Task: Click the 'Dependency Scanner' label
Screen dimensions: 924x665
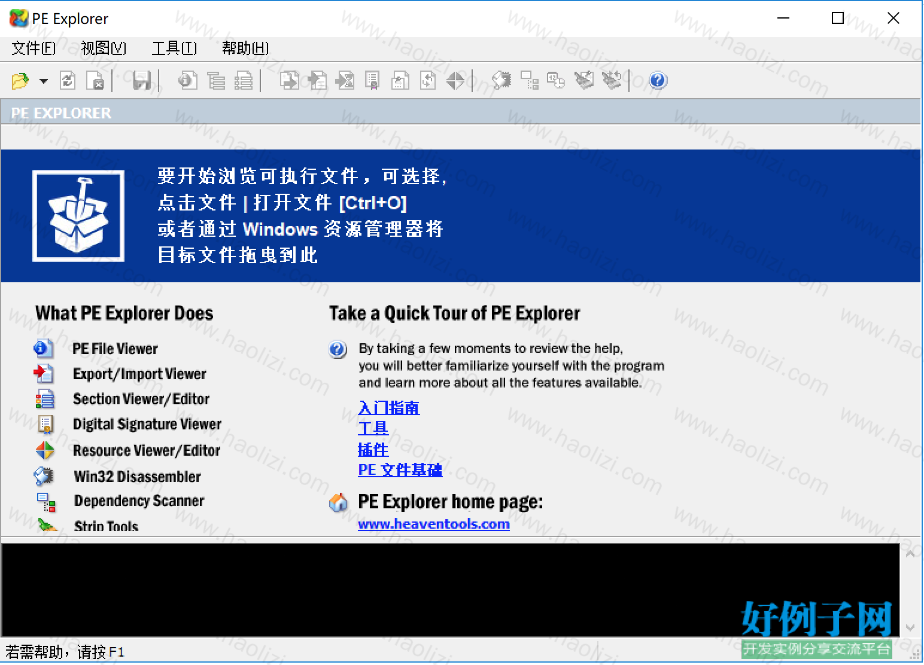Action: (139, 501)
